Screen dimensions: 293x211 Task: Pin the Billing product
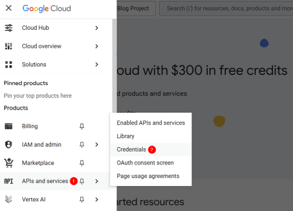click(82, 127)
